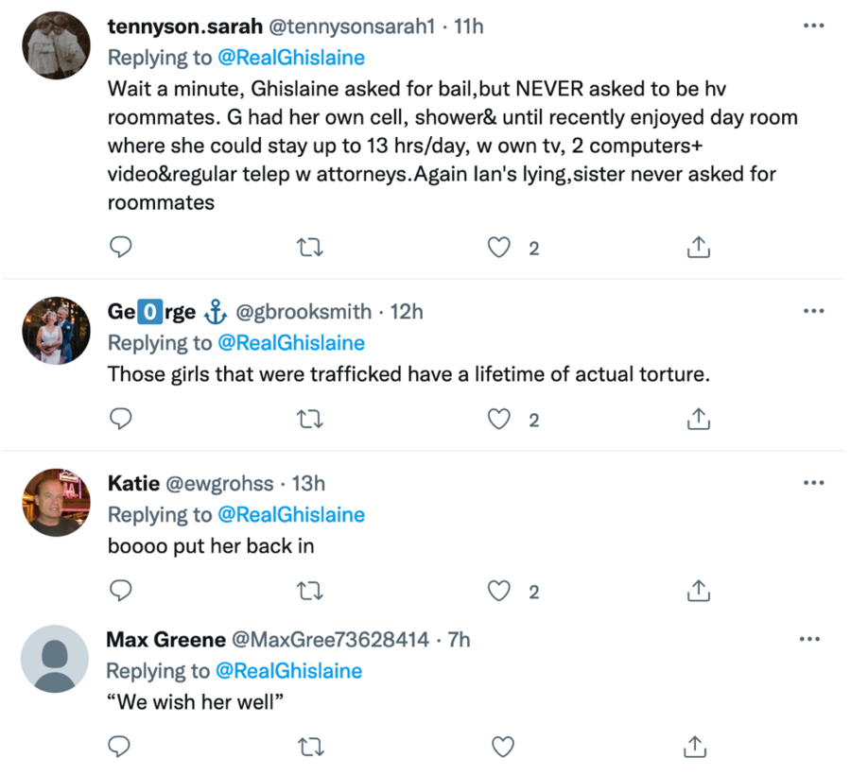
Task: Like Katie's 'put her back in' tweet
Action: pyautogui.click(x=498, y=591)
